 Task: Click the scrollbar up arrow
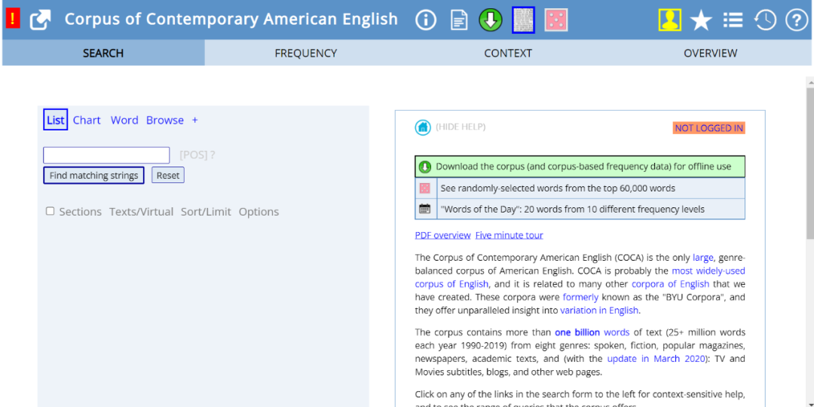tap(809, 81)
